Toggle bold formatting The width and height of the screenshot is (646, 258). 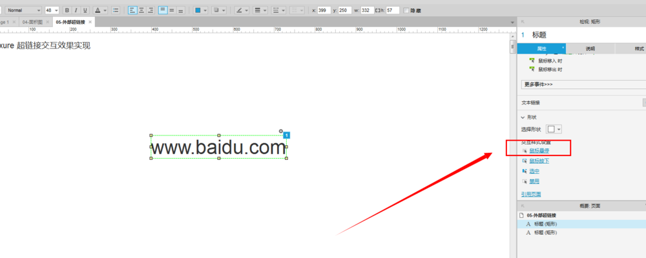point(67,10)
